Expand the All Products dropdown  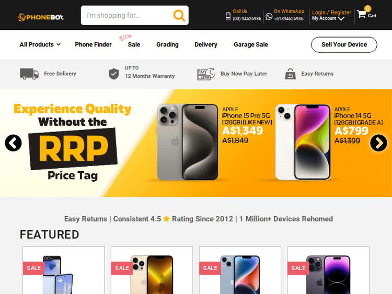pyautogui.click(x=40, y=44)
